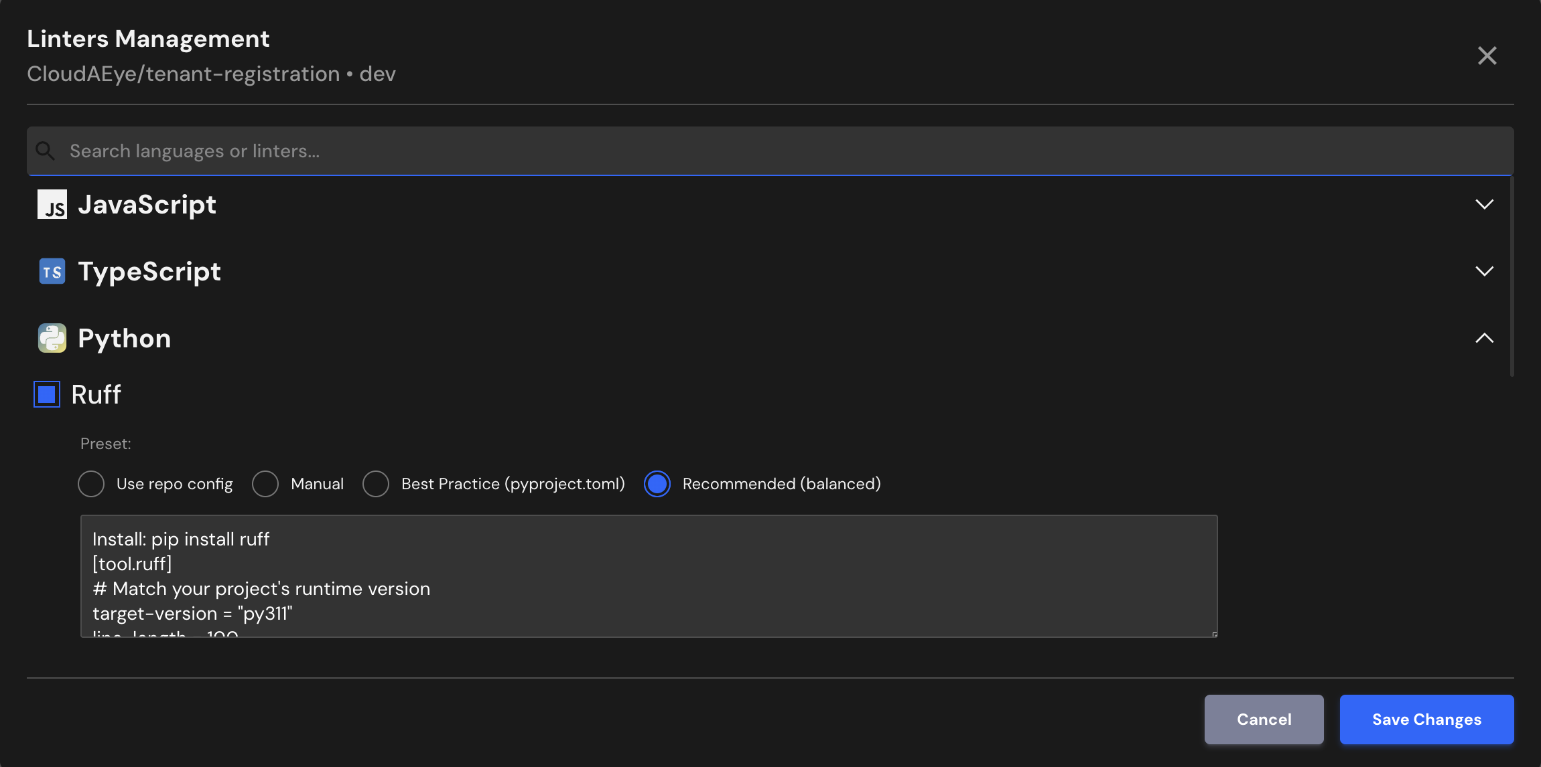Viewport: 1541px width, 767px height.
Task: Click the languages list vertical scrollbar
Action: tap(1512, 276)
